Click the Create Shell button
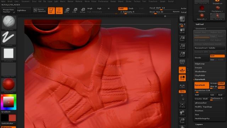Viewport: 227px width, 128px height. click(202, 99)
